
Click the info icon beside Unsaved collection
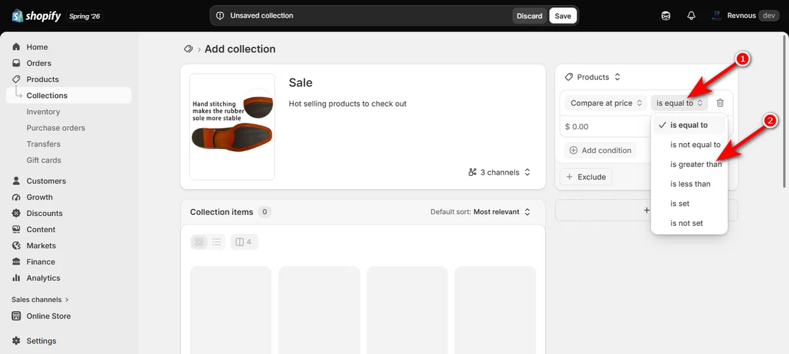tap(220, 16)
